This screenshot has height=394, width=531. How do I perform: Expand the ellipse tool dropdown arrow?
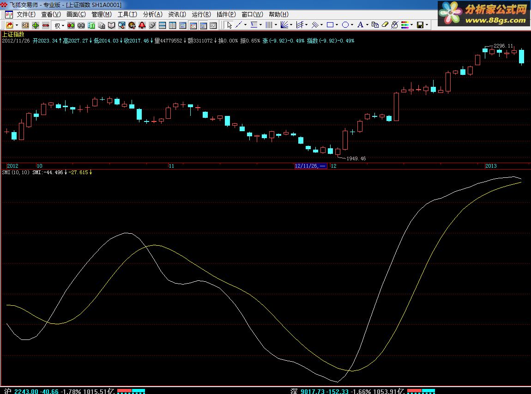pyautogui.click(x=352, y=25)
